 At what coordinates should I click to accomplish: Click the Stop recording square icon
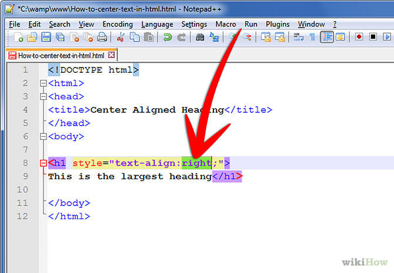tap(373, 37)
